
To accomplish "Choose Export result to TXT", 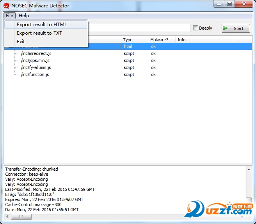I will coord(46,33).
